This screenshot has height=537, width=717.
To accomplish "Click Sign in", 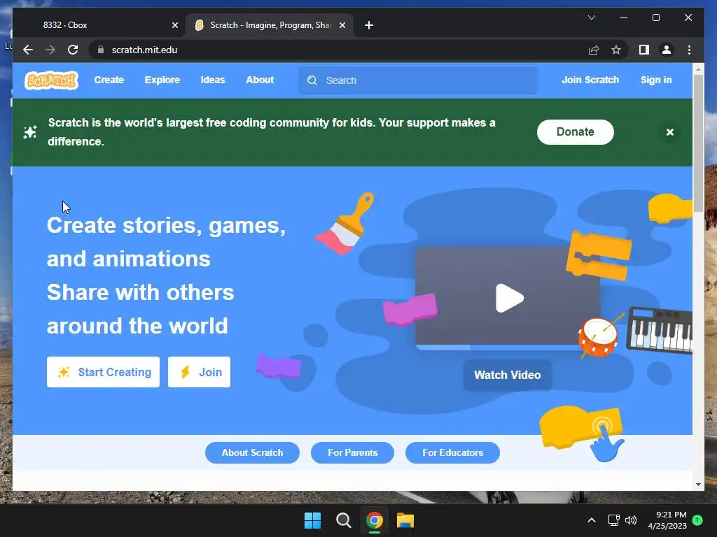I will tap(656, 80).
